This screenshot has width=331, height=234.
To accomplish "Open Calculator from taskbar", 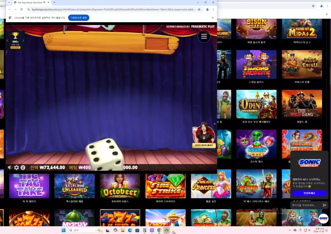I will click(x=144, y=230).
